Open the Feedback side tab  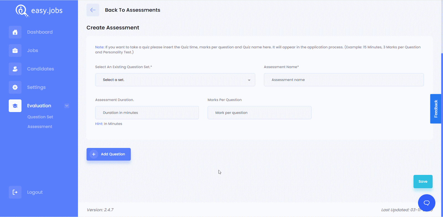[436, 109]
